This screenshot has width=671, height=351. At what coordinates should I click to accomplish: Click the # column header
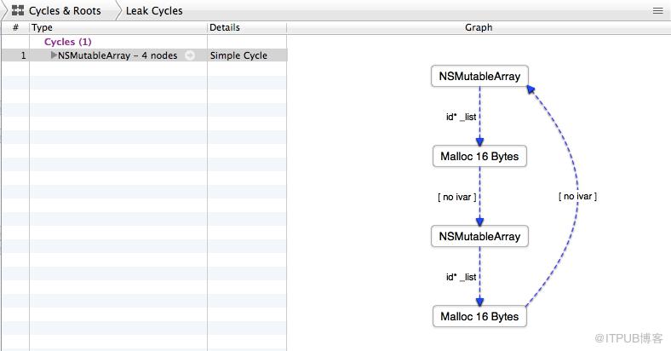click(x=16, y=27)
